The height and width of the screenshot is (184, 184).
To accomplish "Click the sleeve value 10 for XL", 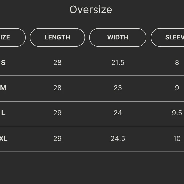I will tap(177, 139).
